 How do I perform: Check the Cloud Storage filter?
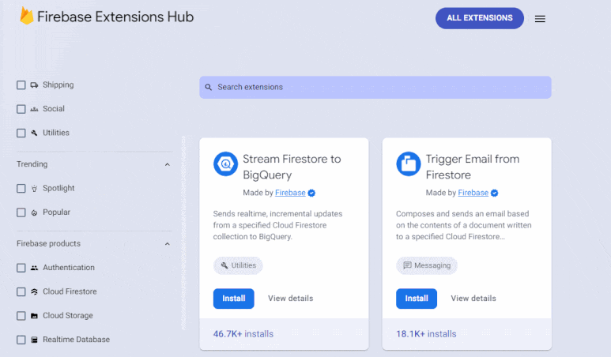(x=21, y=316)
